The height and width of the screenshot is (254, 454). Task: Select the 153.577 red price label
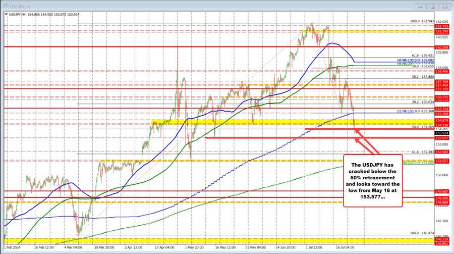[x=442, y=138]
